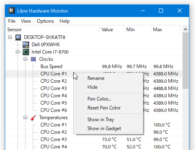Click CPU Core #2 temperature max 99.0 °C
This screenshot has width=195, height=150.
(x=161, y=132)
